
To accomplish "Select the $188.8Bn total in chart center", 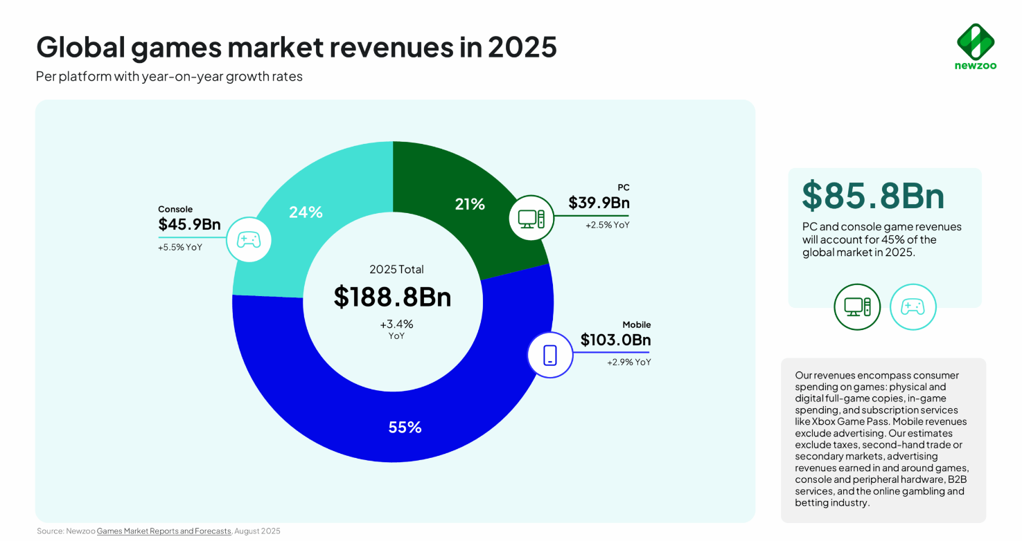I will [x=393, y=297].
